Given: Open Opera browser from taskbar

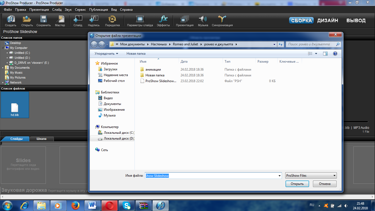Looking at the screenshot, I should (110, 205).
